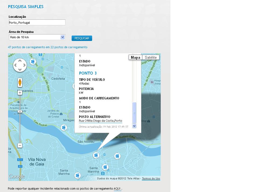Click the São Nicolau map label
This screenshot has height=192, width=259.
coord(86,142)
